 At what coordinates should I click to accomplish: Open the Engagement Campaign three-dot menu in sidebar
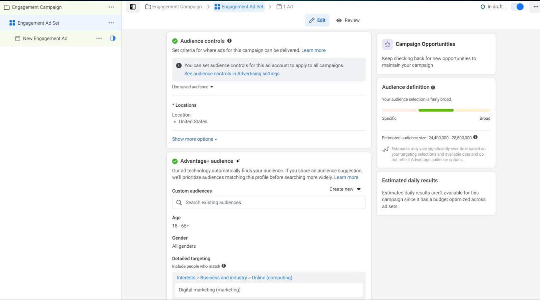coord(111,7)
